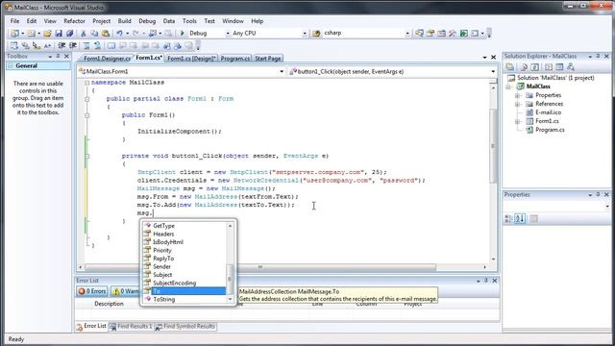Switch to the Form1.Designer.cs tab
615x346 pixels.
click(x=107, y=59)
